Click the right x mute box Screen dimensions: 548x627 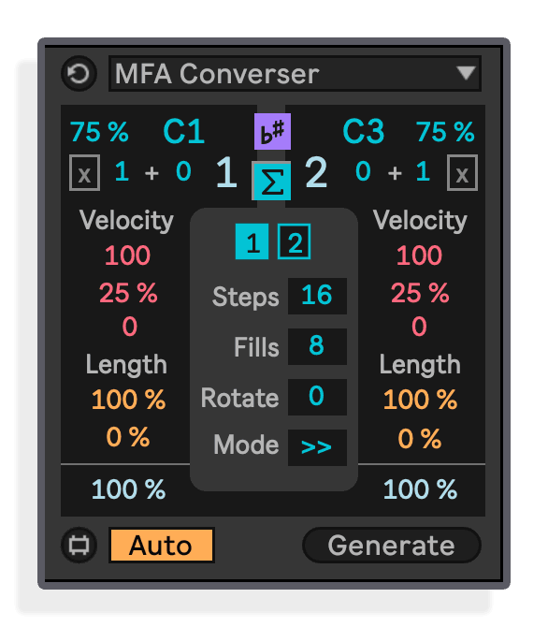click(x=462, y=173)
